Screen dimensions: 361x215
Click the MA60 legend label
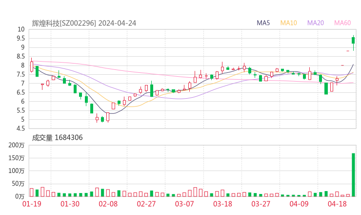tap(342, 23)
